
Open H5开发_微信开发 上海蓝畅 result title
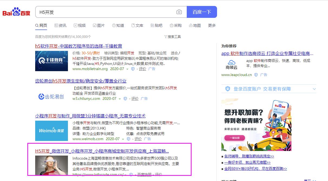point(102,151)
